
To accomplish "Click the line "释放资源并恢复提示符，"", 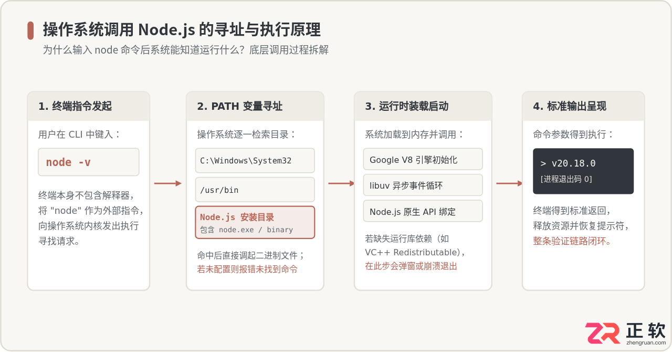I will coord(581,226).
